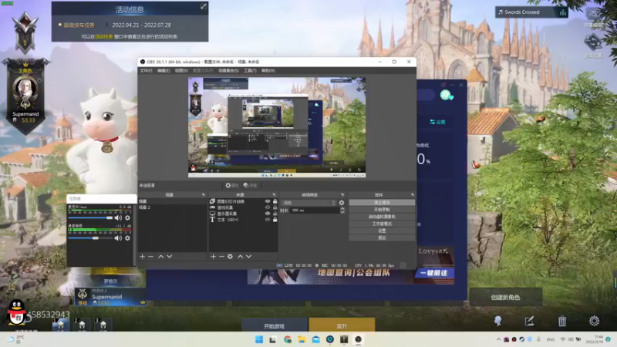The height and width of the screenshot is (347, 617).
Task: Toggle visibility of display capture source
Action: point(268,214)
